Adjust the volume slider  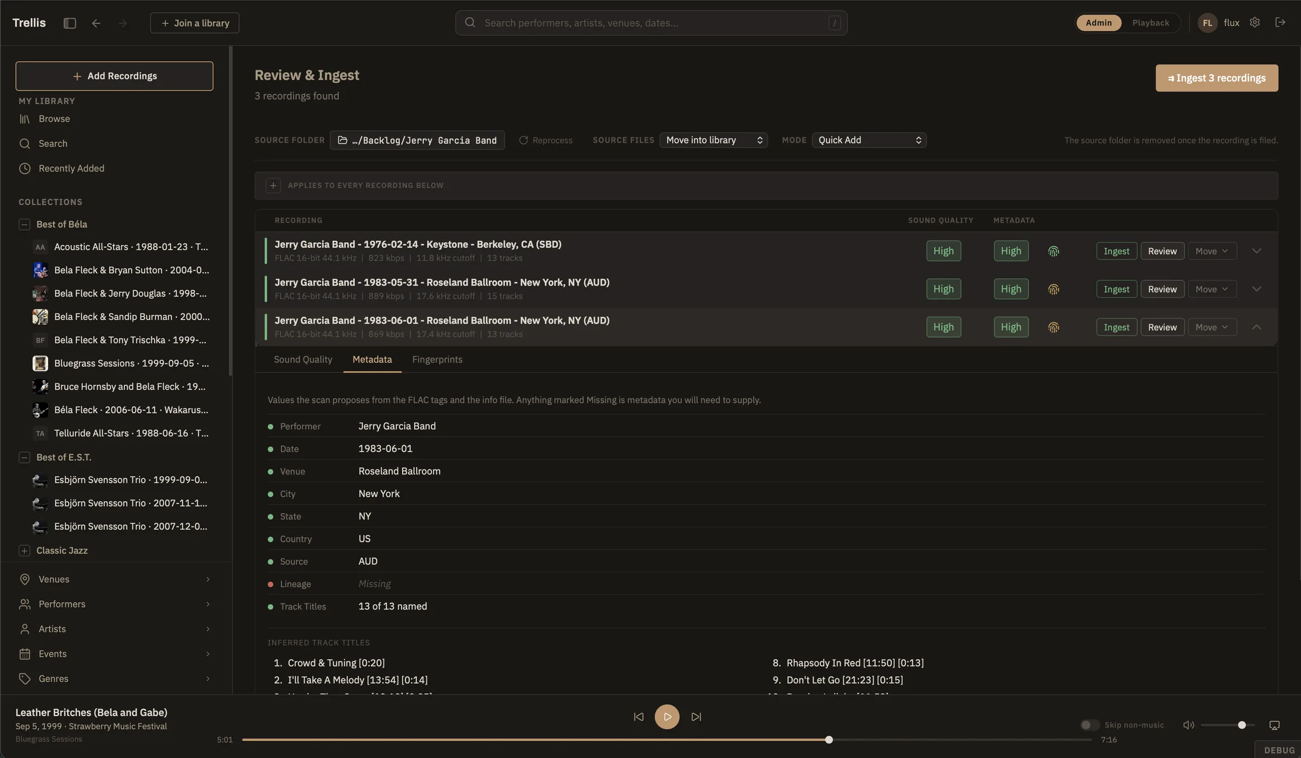click(x=1227, y=725)
